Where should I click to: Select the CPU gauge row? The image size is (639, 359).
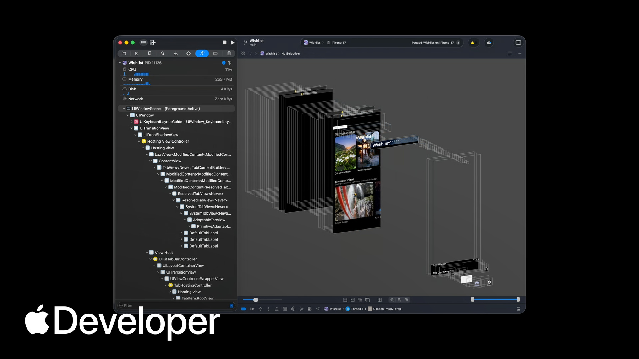click(x=177, y=71)
